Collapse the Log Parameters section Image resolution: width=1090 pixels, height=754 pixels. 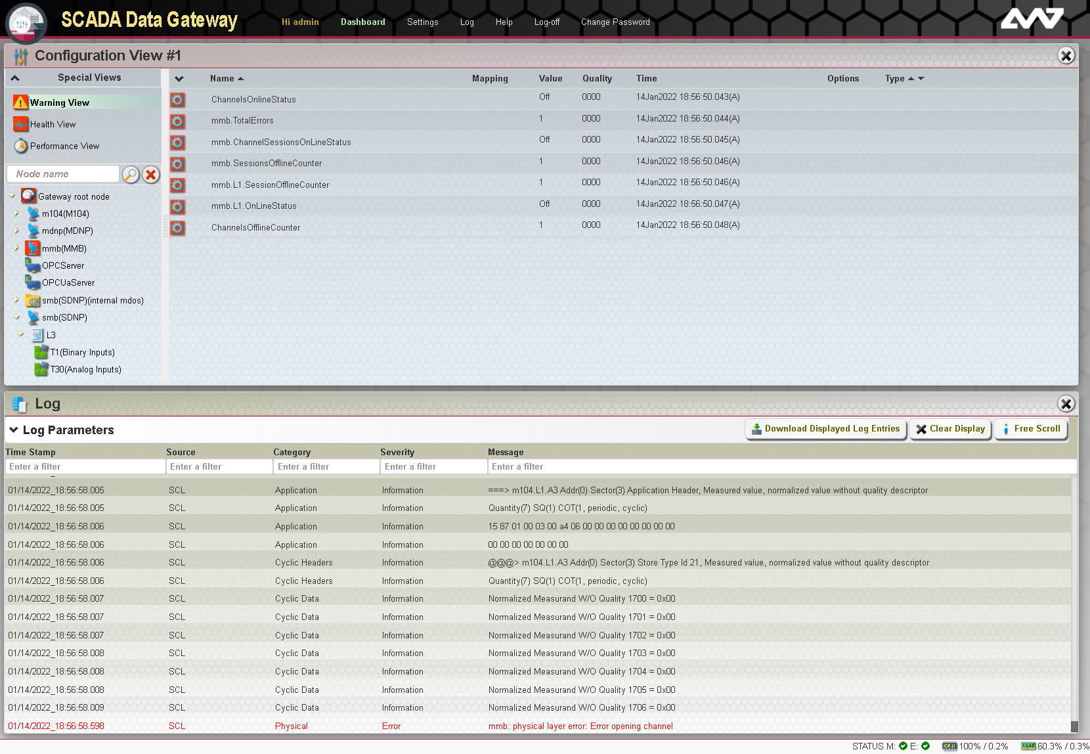click(x=14, y=430)
